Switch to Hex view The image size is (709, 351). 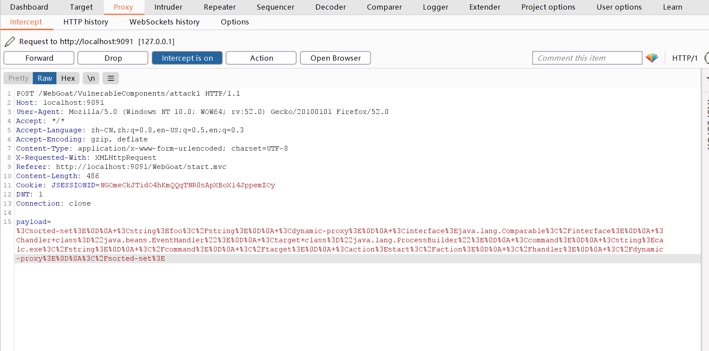[68, 78]
